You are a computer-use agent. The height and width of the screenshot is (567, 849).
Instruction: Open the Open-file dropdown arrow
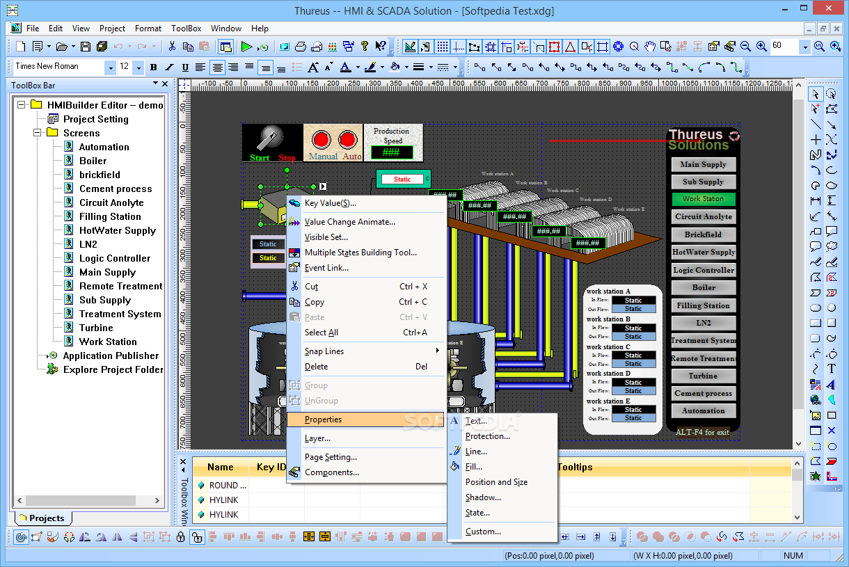pyautogui.click(x=72, y=47)
